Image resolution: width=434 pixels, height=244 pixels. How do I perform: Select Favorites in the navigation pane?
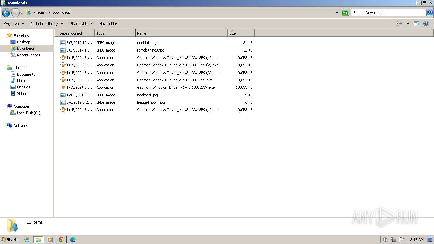coord(21,36)
